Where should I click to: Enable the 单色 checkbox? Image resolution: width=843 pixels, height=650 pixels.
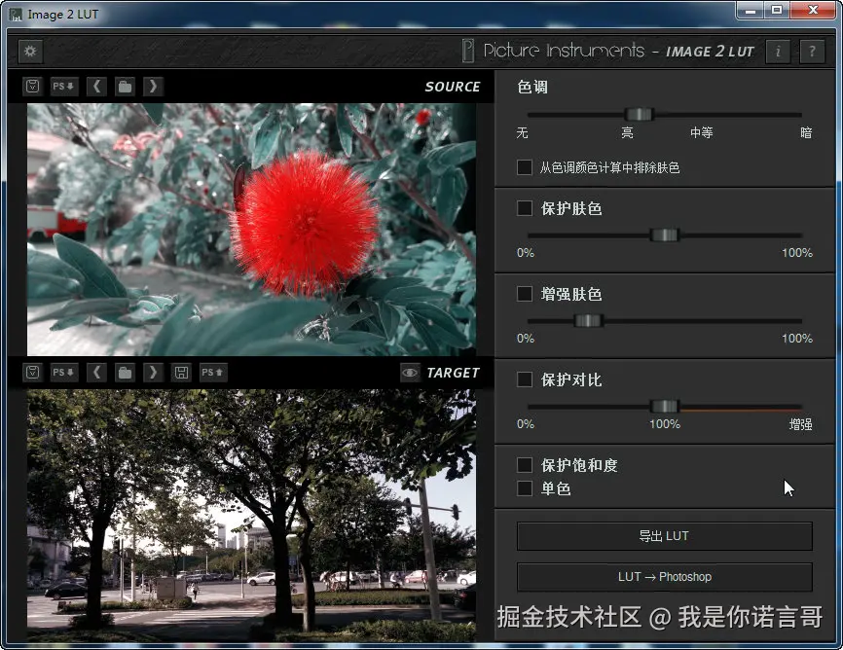click(524, 488)
